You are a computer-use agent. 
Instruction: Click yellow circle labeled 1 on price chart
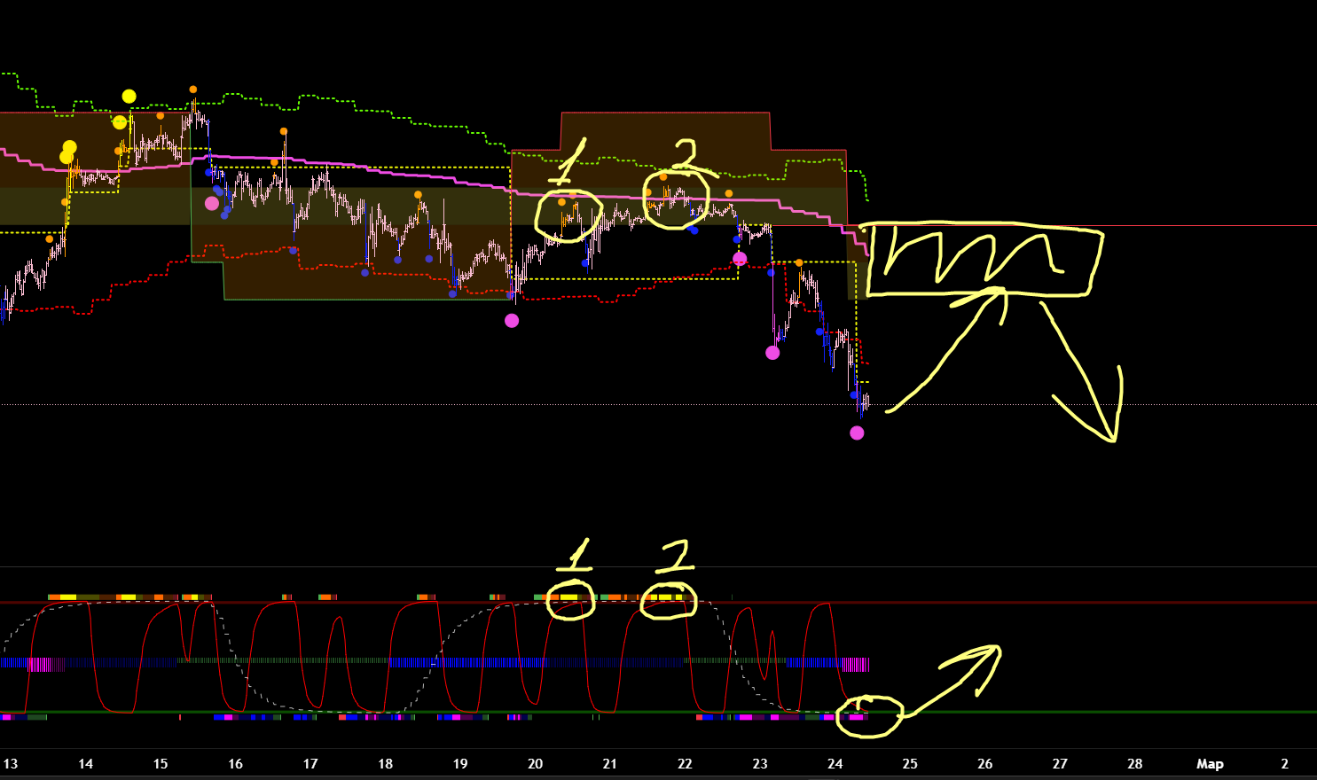point(569,214)
